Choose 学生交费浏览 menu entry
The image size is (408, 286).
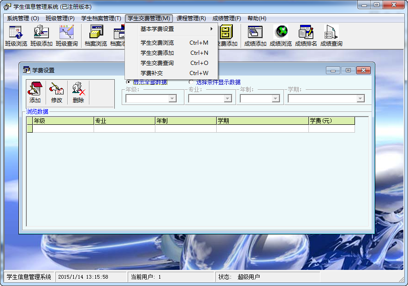pos(171,43)
